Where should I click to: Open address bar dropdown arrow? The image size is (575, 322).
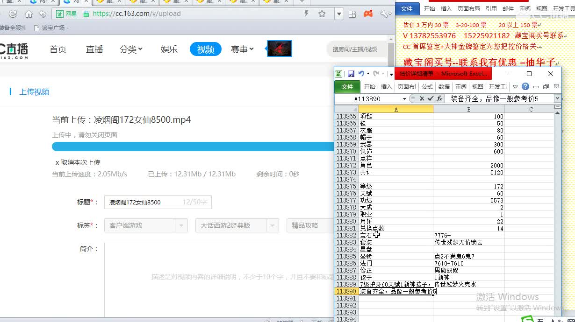pyautogui.click(x=339, y=14)
